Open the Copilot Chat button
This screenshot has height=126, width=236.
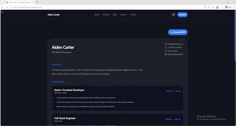pos(228,7)
